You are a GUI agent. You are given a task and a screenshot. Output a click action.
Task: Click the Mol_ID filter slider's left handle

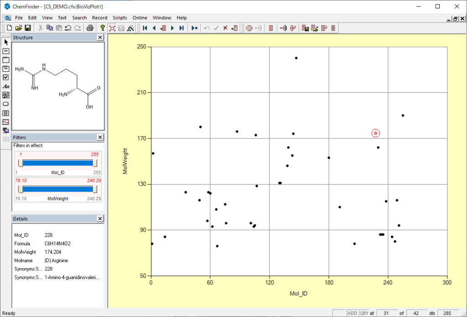[x=21, y=164]
